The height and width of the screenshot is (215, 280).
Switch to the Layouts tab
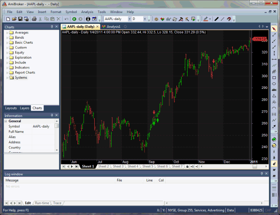pos(11,108)
